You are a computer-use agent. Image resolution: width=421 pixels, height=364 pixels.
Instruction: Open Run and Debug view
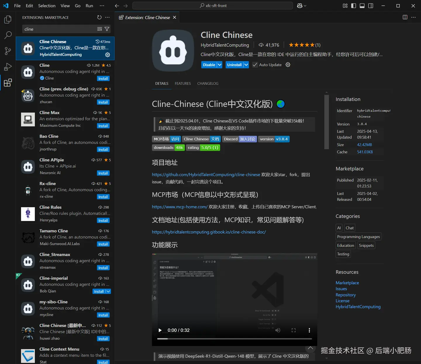pyautogui.click(x=8, y=67)
